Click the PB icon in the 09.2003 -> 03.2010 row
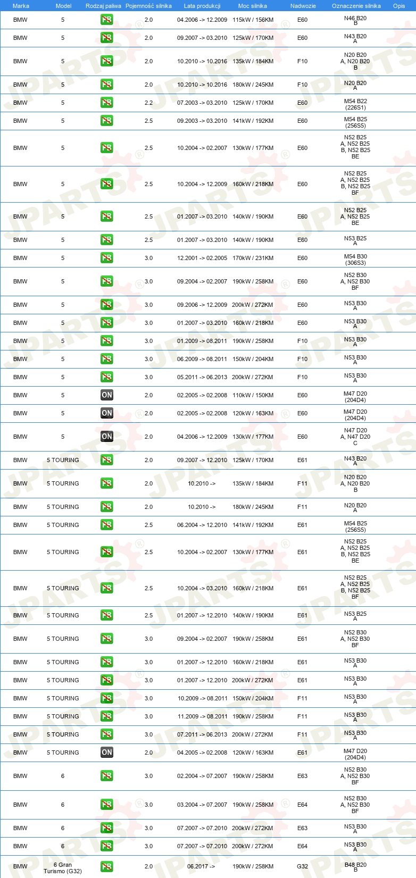416x878 pixels. click(x=107, y=121)
